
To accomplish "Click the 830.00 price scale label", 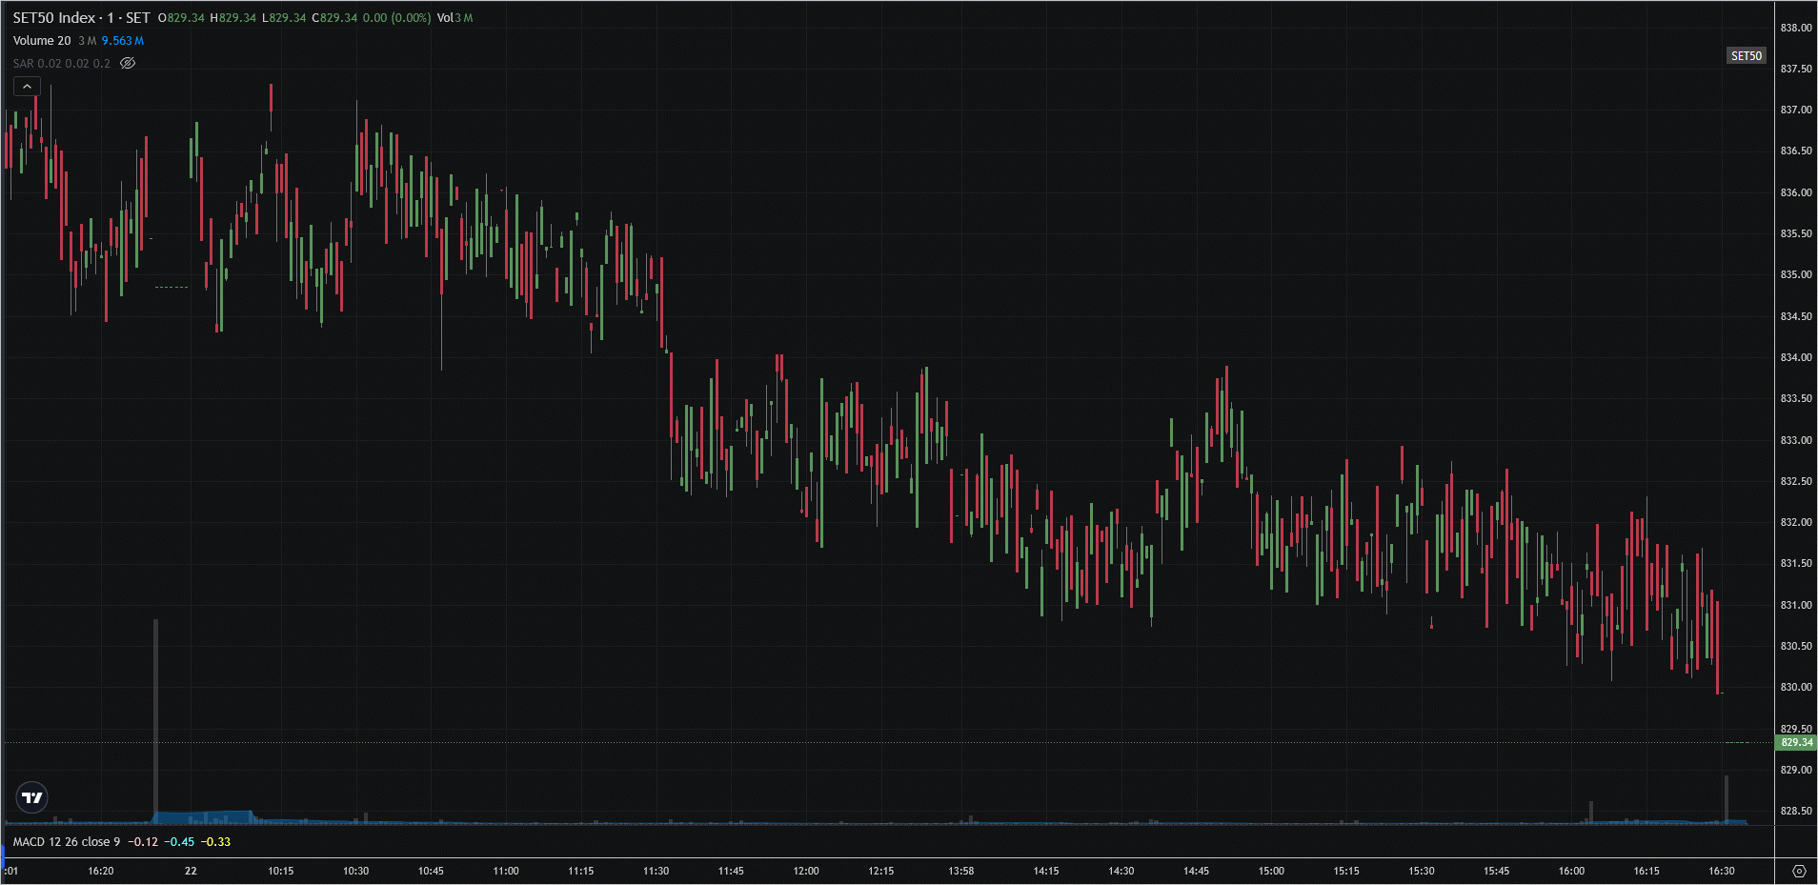I will click(x=1795, y=687).
